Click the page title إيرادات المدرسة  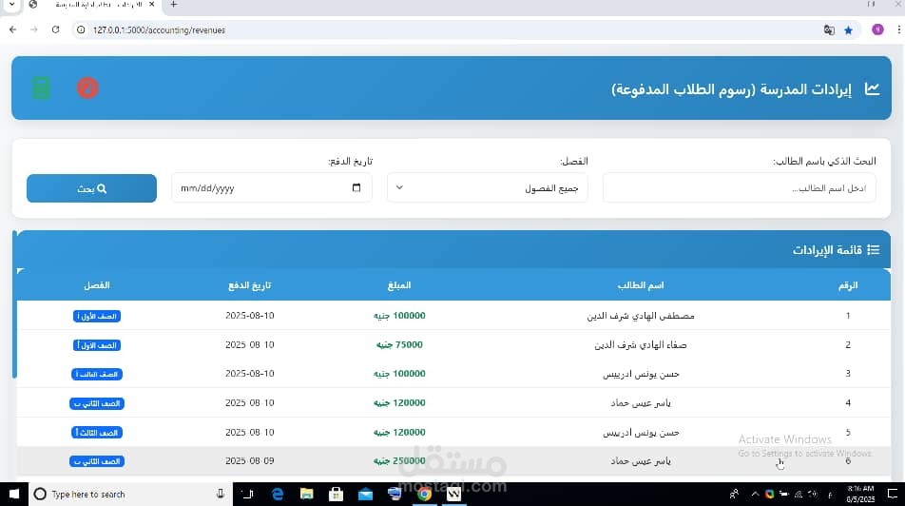[731, 89]
